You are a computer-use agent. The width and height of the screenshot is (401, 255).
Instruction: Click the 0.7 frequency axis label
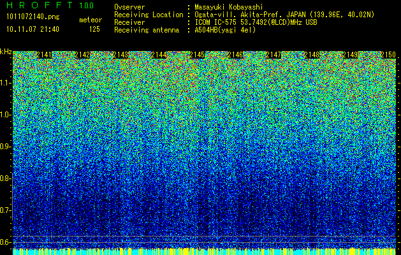point(5,210)
